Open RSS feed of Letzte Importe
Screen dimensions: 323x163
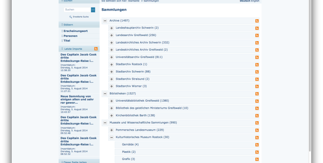[x=96, y=49]
